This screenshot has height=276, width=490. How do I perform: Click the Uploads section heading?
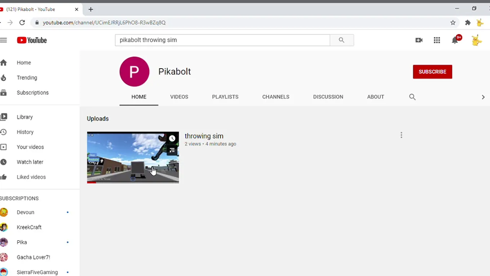98,118
